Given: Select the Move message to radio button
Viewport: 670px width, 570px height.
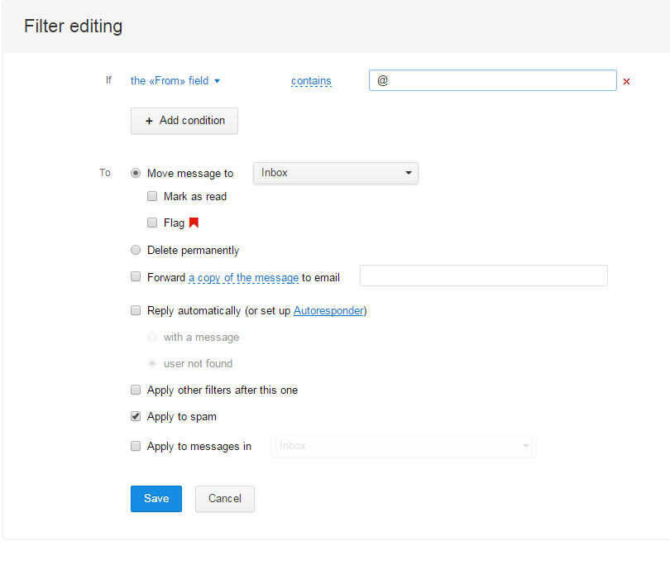Looking at the screenshot, I should pyautogui.click(x=136, y=173).
